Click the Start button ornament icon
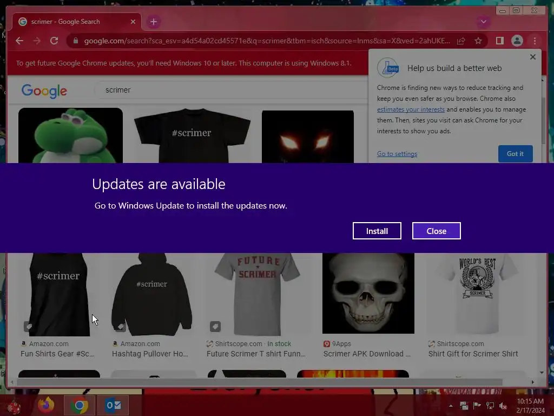The image size is (554, 416). pyautogui.click(x=14, y=407)
